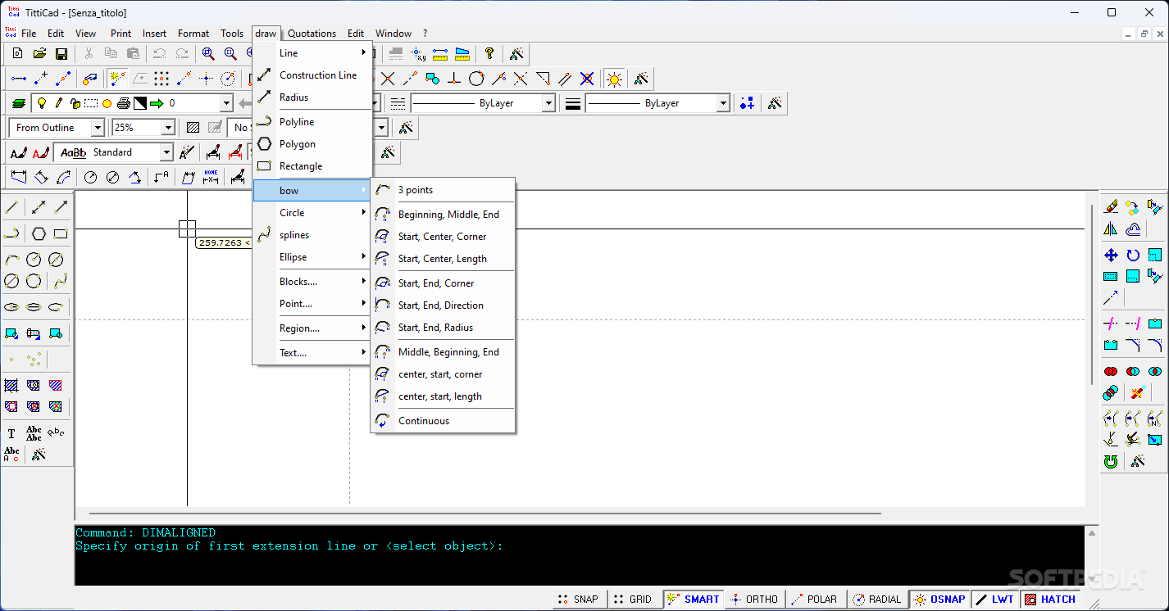Open the lineweight ByLayer dropdown
This screenshot has height=611, width=1169.
(723, 103)
